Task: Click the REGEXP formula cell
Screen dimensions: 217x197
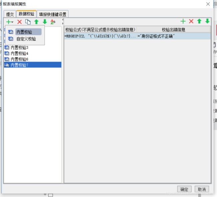Action: 100,36
